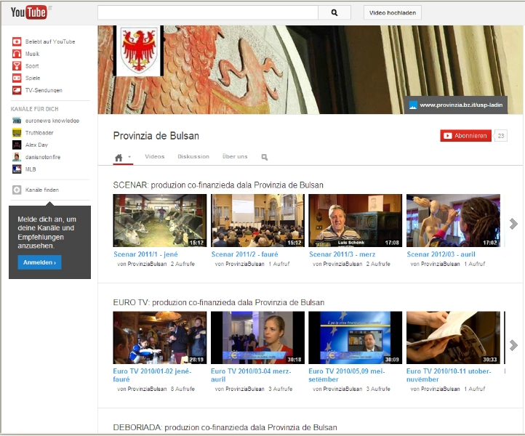
Task: Click the Anmelden button
Action: tap(39, 262)
